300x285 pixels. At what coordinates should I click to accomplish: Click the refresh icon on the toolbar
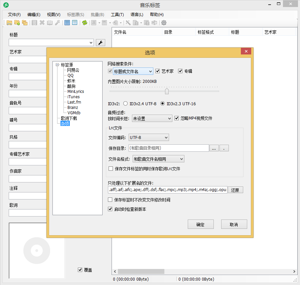tap(85, 22)
